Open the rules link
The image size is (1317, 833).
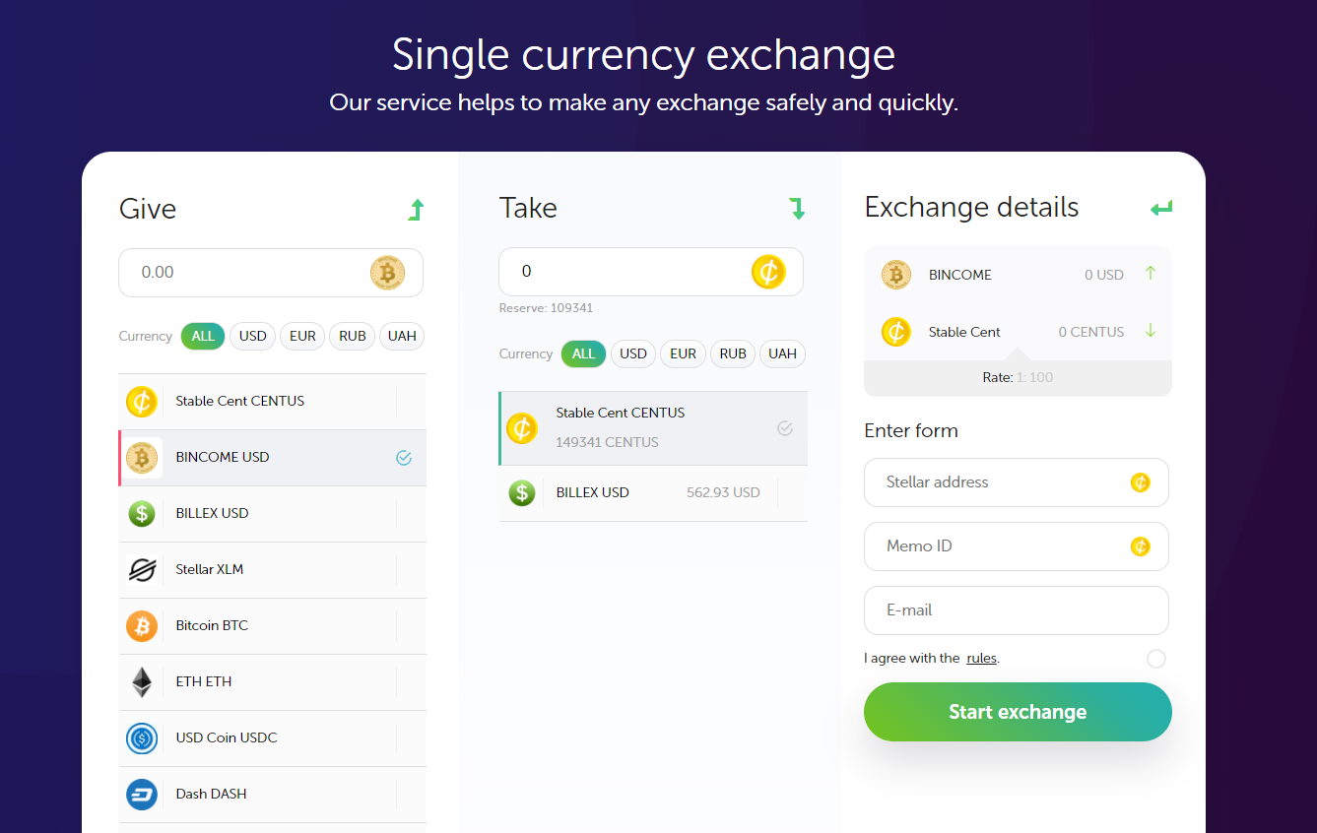[981, 658]
